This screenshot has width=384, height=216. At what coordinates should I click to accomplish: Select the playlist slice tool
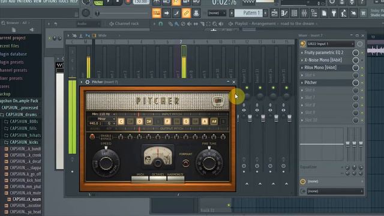pyautogui.click(x=202, y=24)
